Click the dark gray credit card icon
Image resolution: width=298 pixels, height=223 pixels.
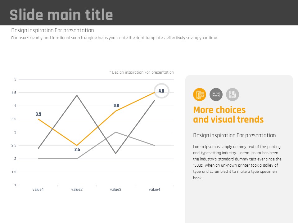pos(216,94)
